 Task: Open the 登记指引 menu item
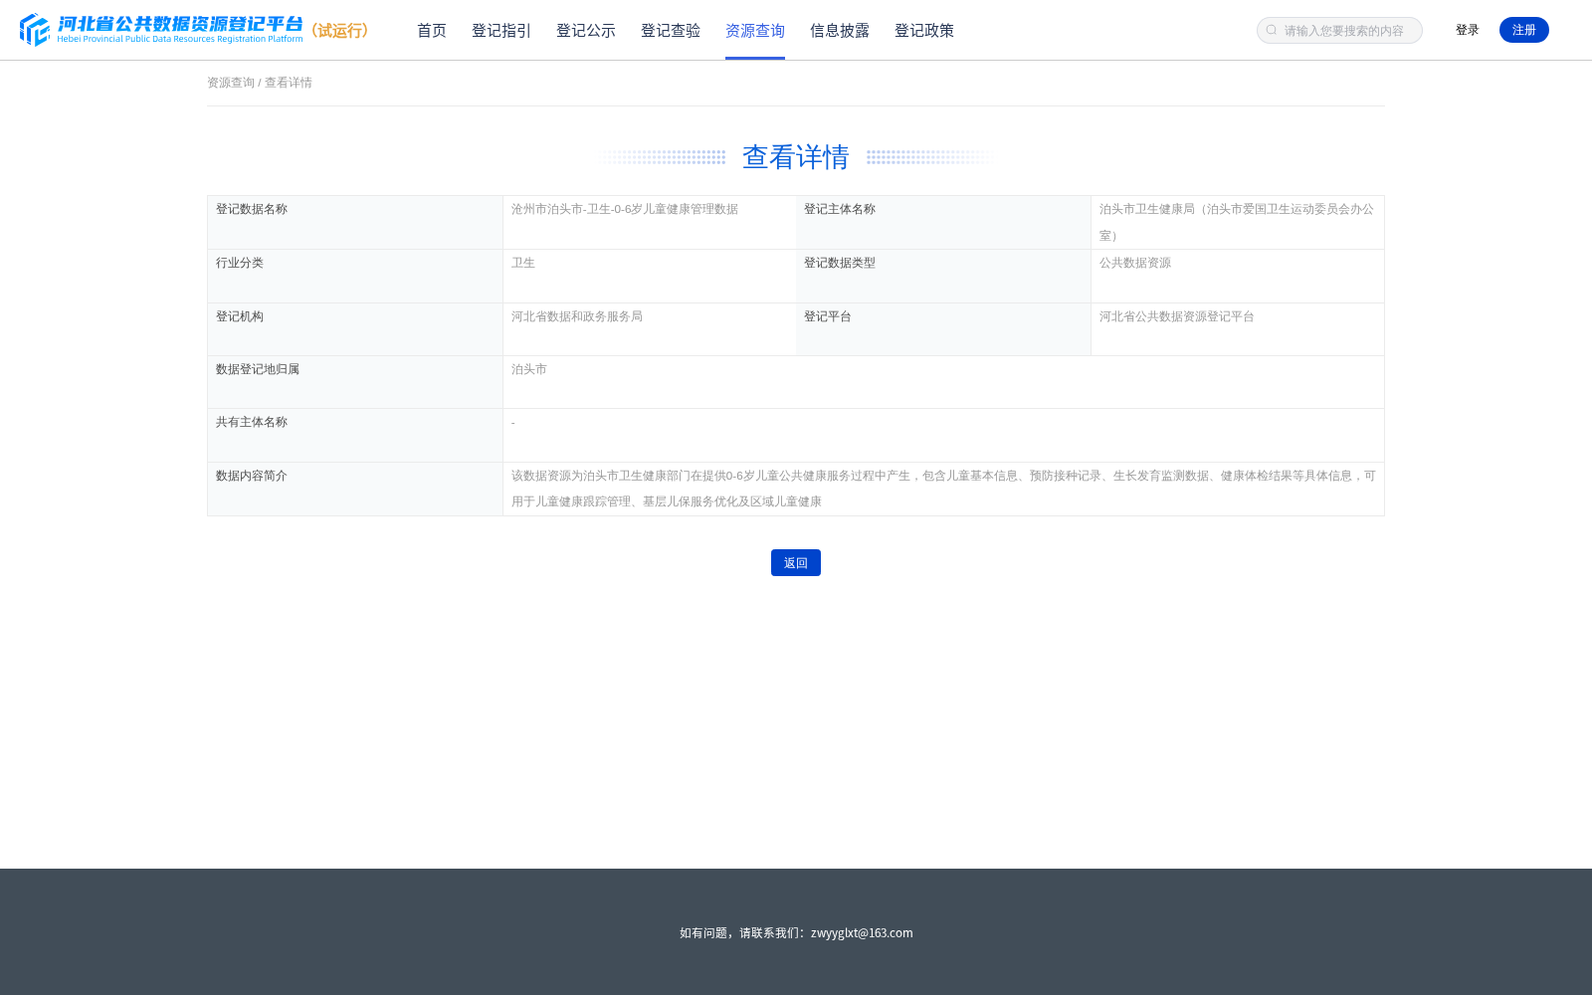click(501, 31)
